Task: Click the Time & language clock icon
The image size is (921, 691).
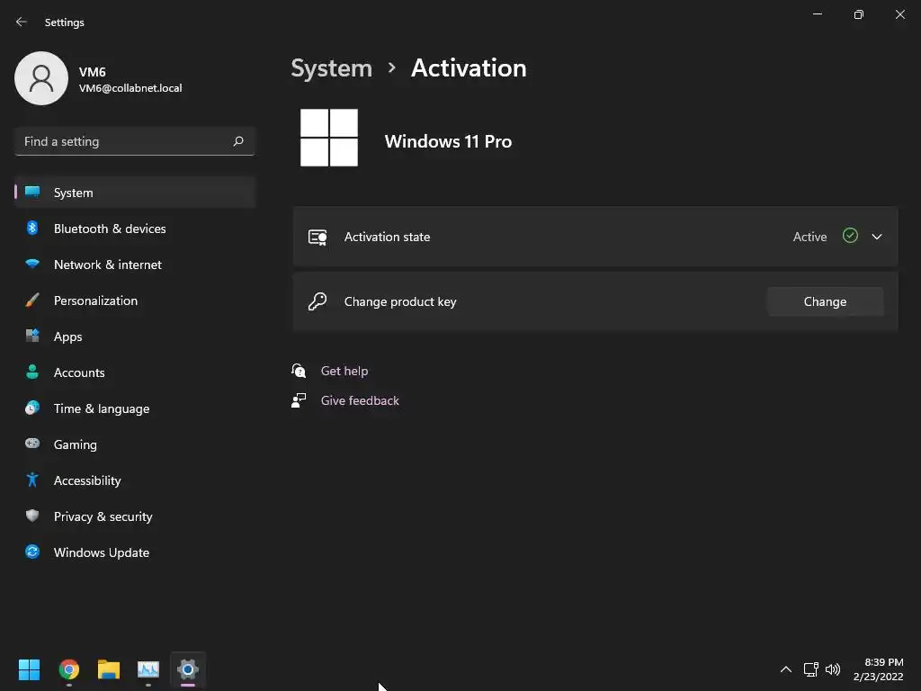Action: [x=32, y=408]
